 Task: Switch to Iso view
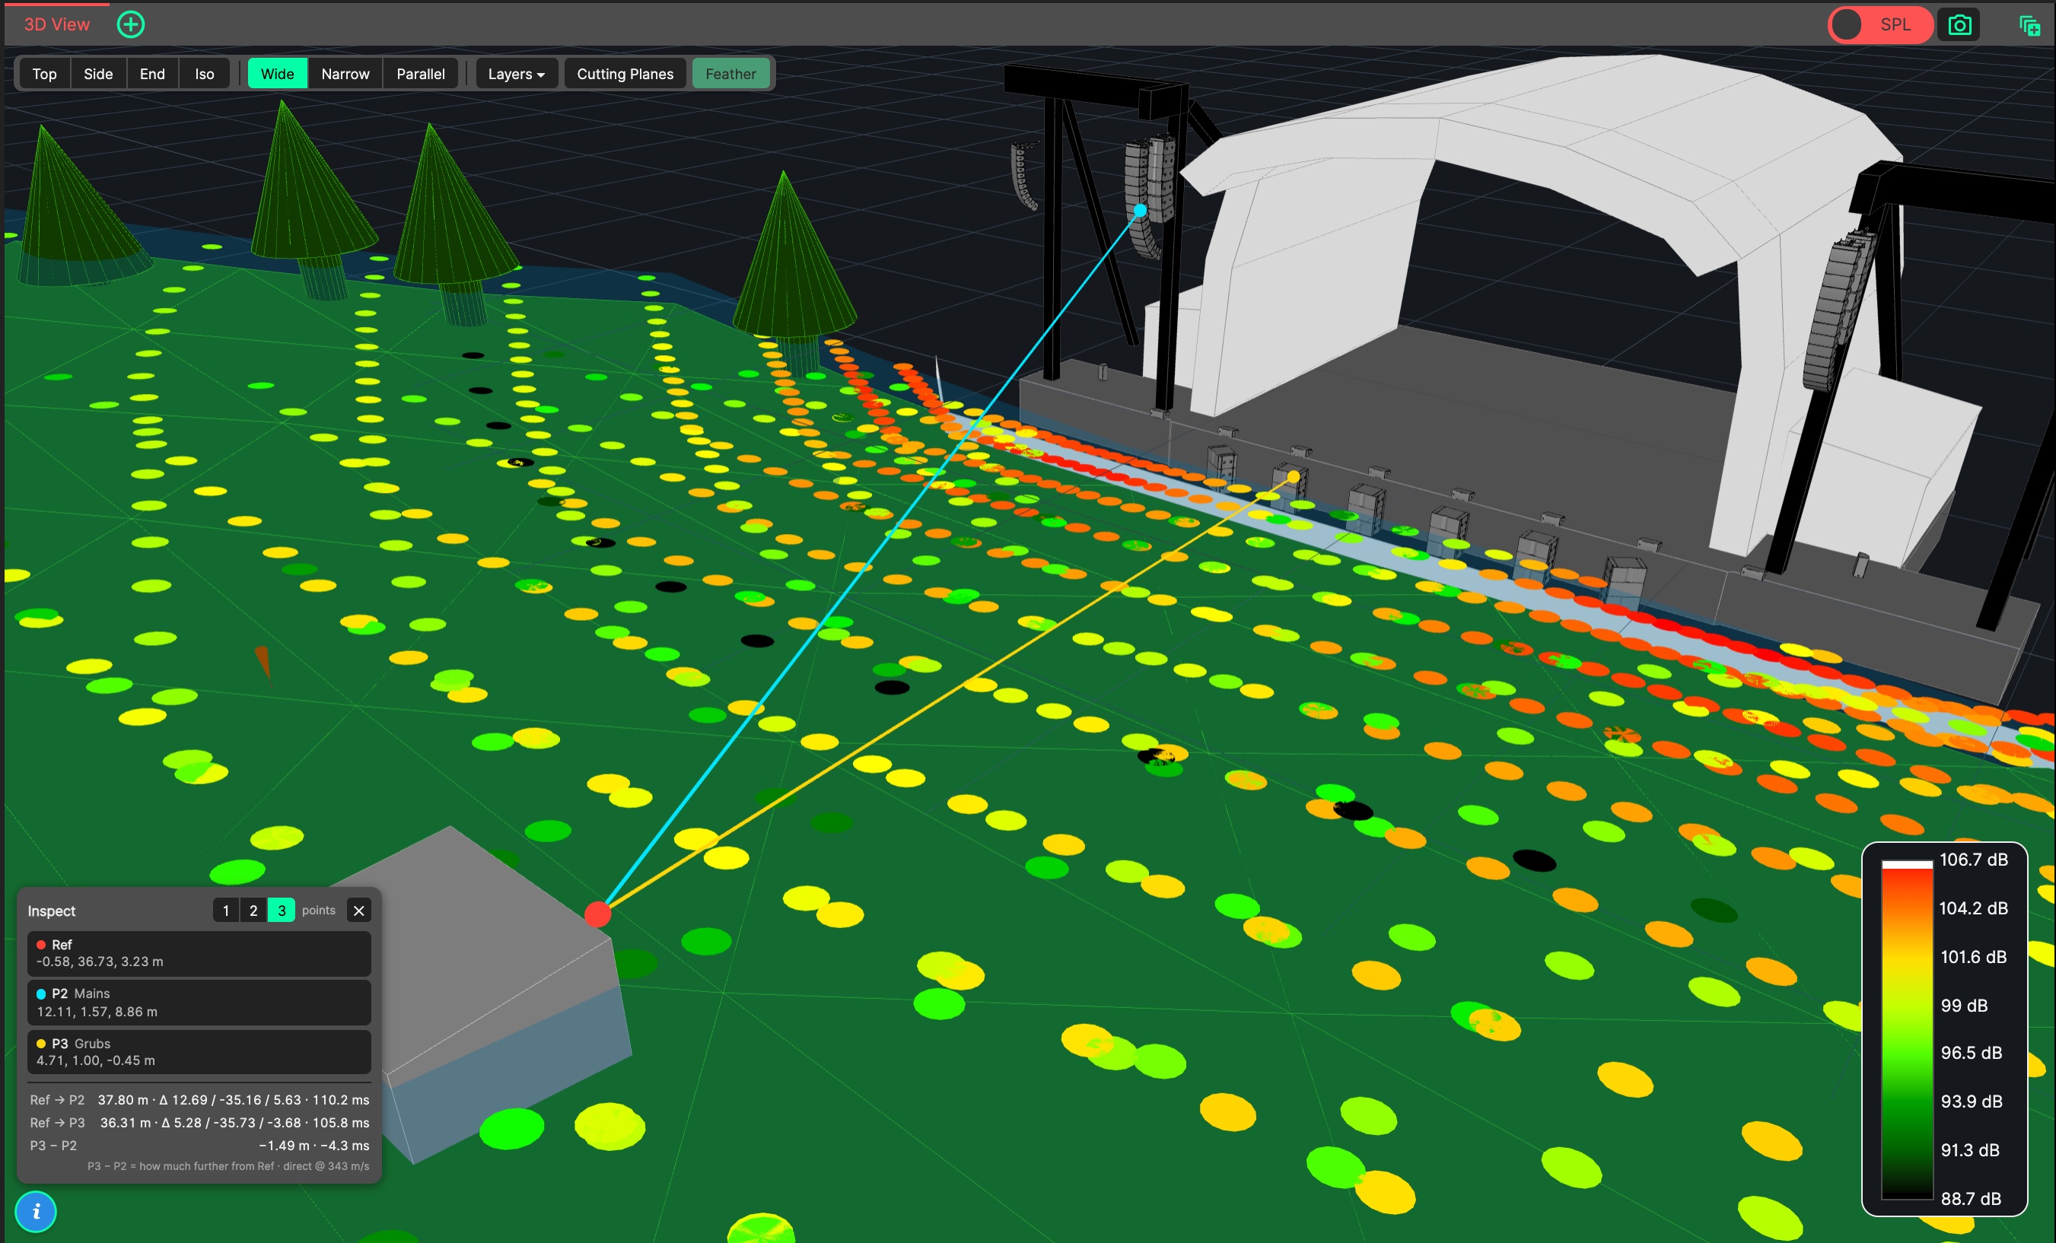[205, 74]
